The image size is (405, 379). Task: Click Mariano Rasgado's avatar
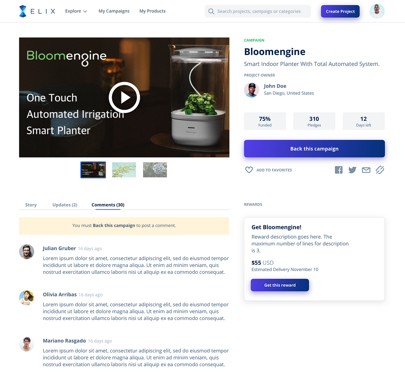click(26, 344)
